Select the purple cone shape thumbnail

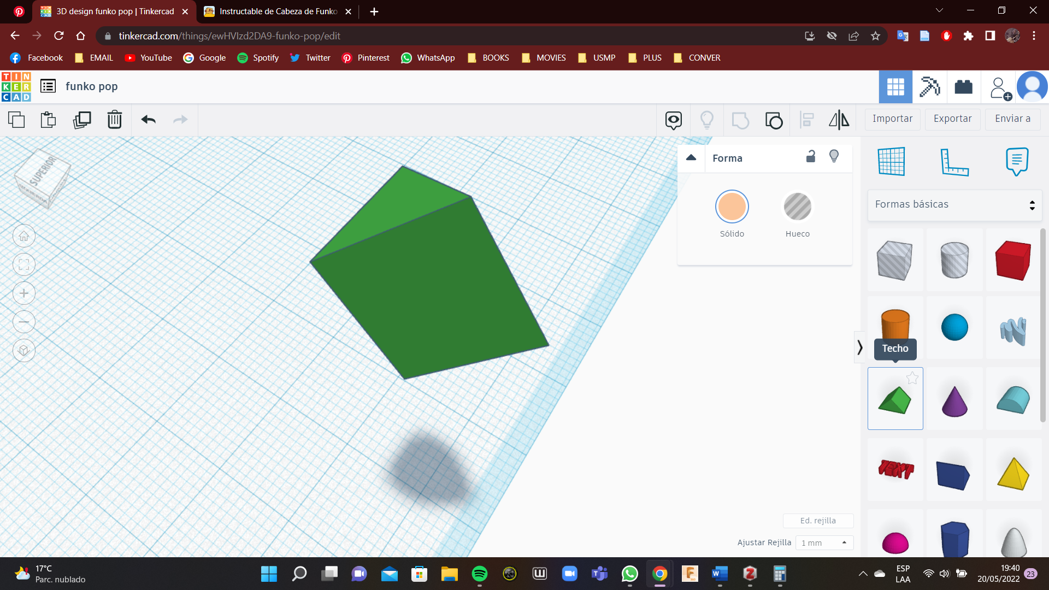pyautogui.click(x=954, y=400)
